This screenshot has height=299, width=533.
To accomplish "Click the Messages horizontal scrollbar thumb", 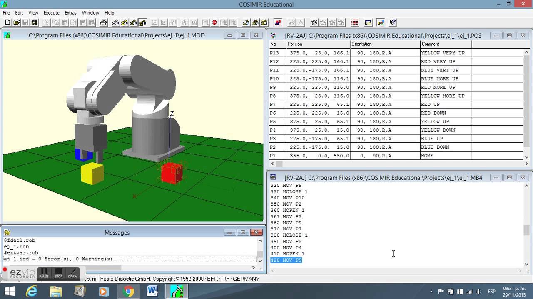I will [x=65, y=268].
